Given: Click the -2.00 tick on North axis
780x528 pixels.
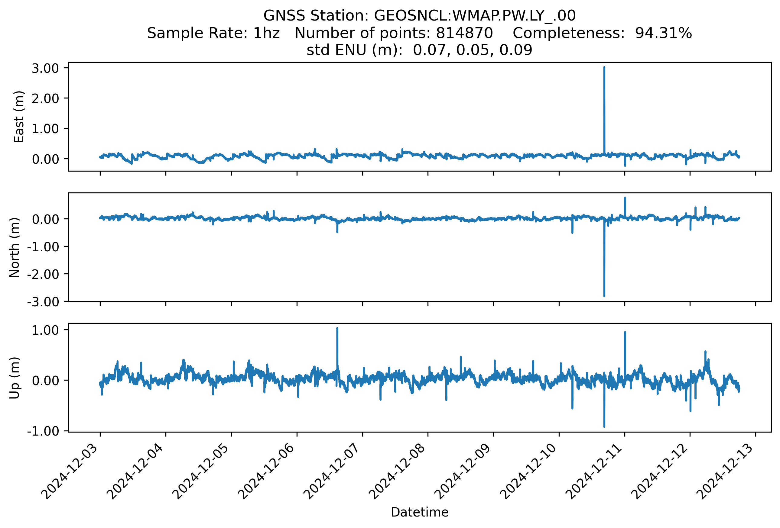Looking at the screenshot, I should 43,274.
